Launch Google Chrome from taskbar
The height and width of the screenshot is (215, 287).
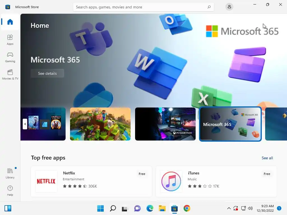point(187,208)
